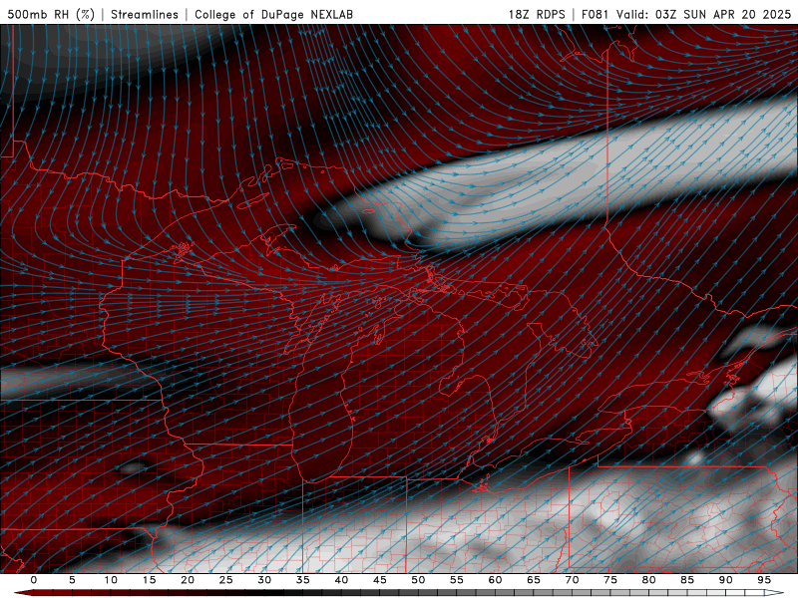Viewport: 798px width, 598px height.
Task: Click the colorbar label '75'
Action: (x=610, y=580)
